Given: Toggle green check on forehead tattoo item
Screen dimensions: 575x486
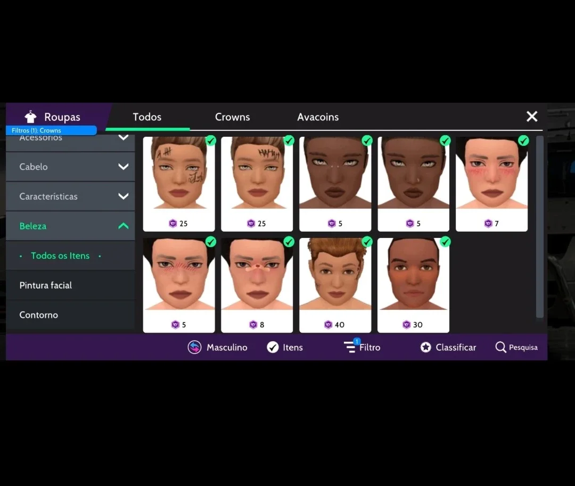Looking at the screenshot, I should coord(289,141).
